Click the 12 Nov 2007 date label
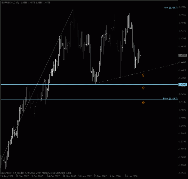The image size is (188, 179). point(69,176)
